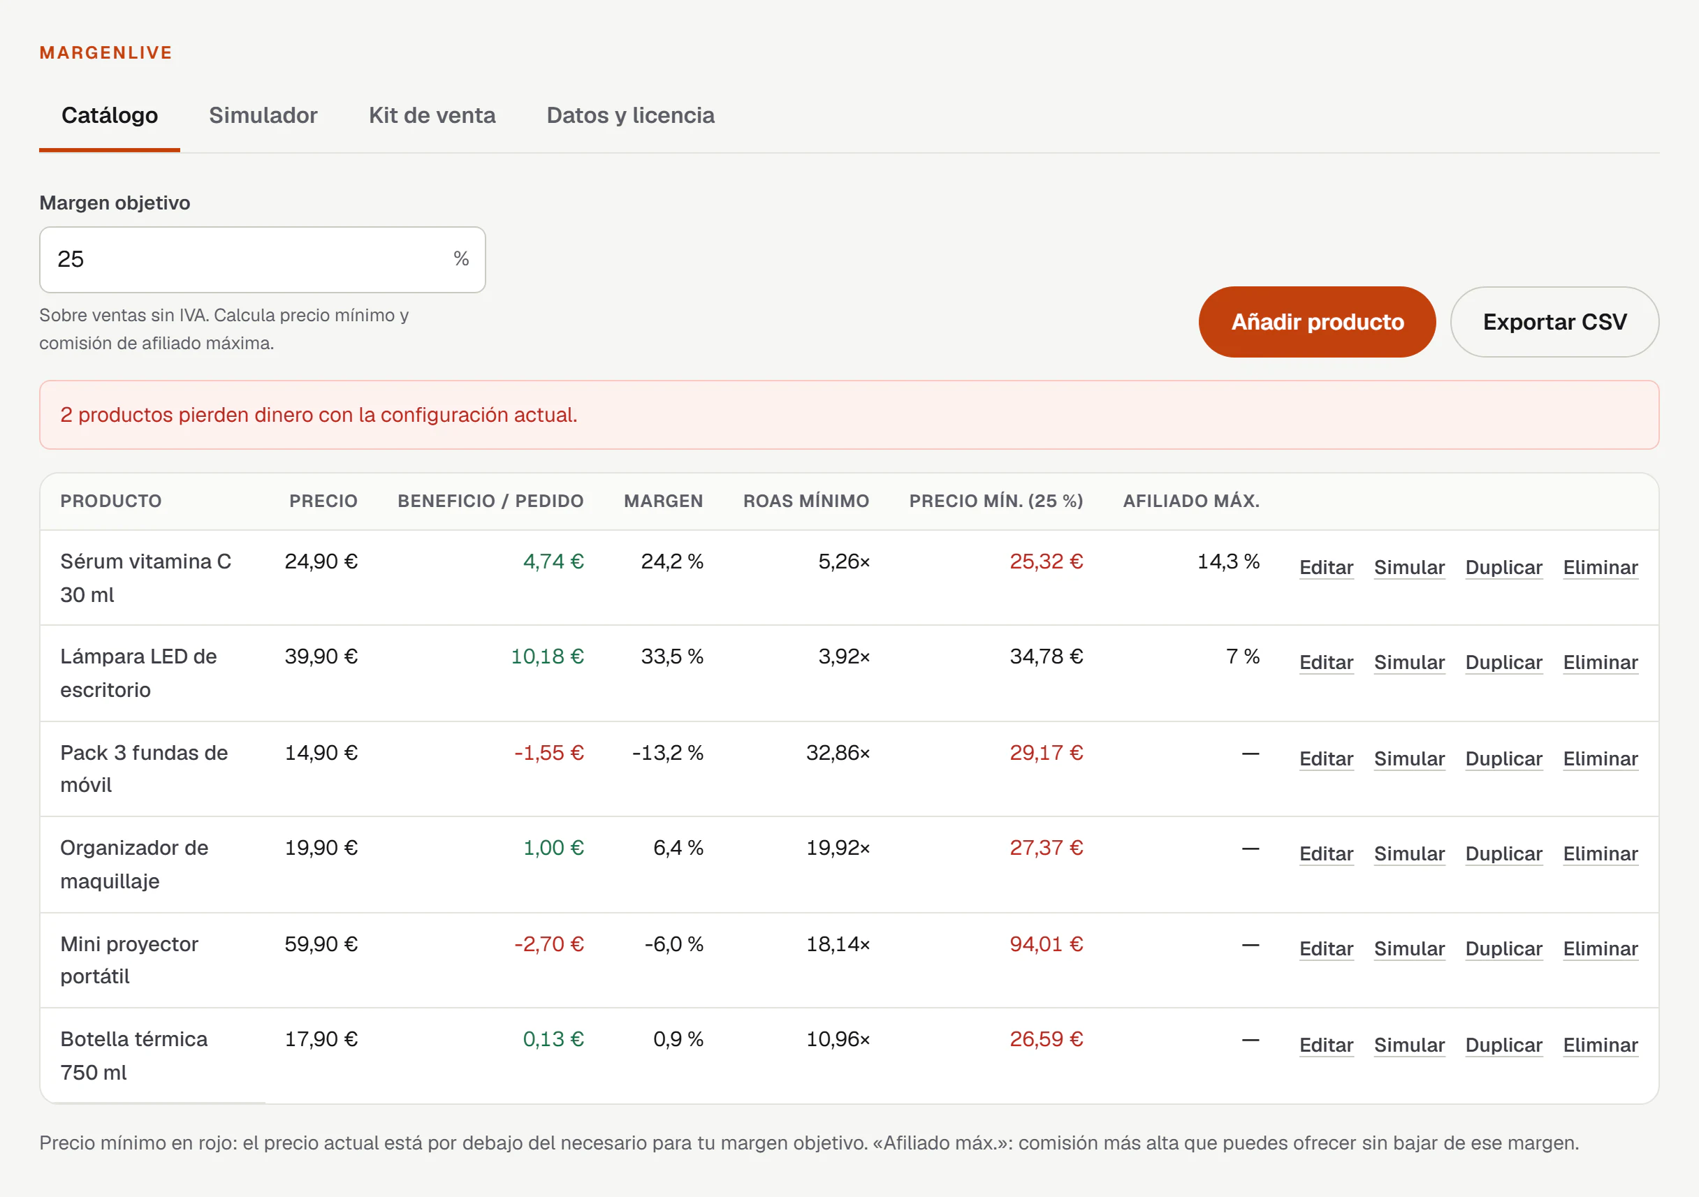Open the Catálogo tab
Screen dimensions: 1699x1197
point(110,115)
